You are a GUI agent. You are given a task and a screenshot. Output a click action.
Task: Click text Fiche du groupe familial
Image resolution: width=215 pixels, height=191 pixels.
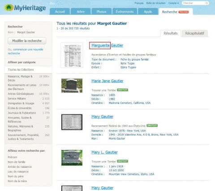click(x=134, y=59)
